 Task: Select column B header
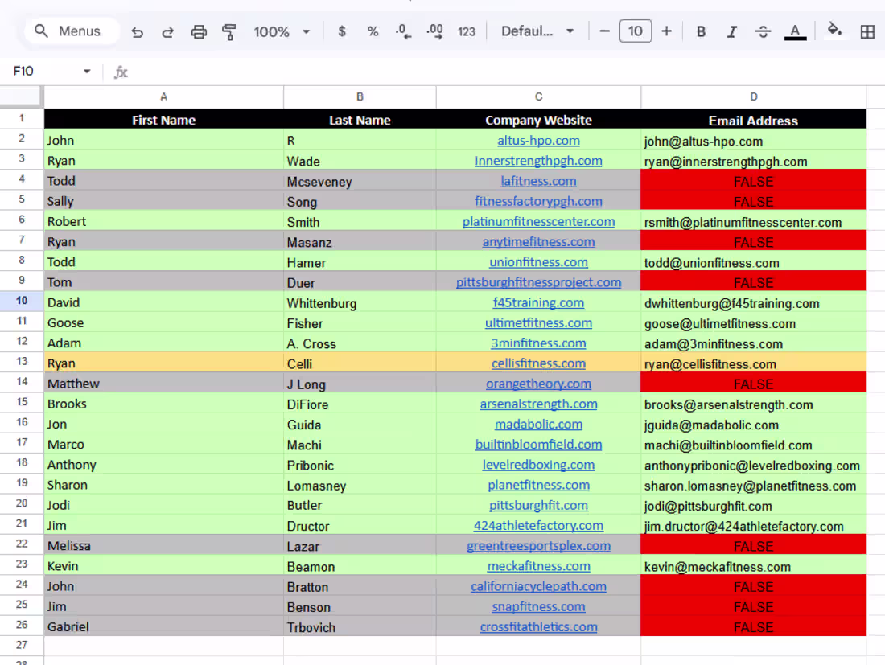360,97
